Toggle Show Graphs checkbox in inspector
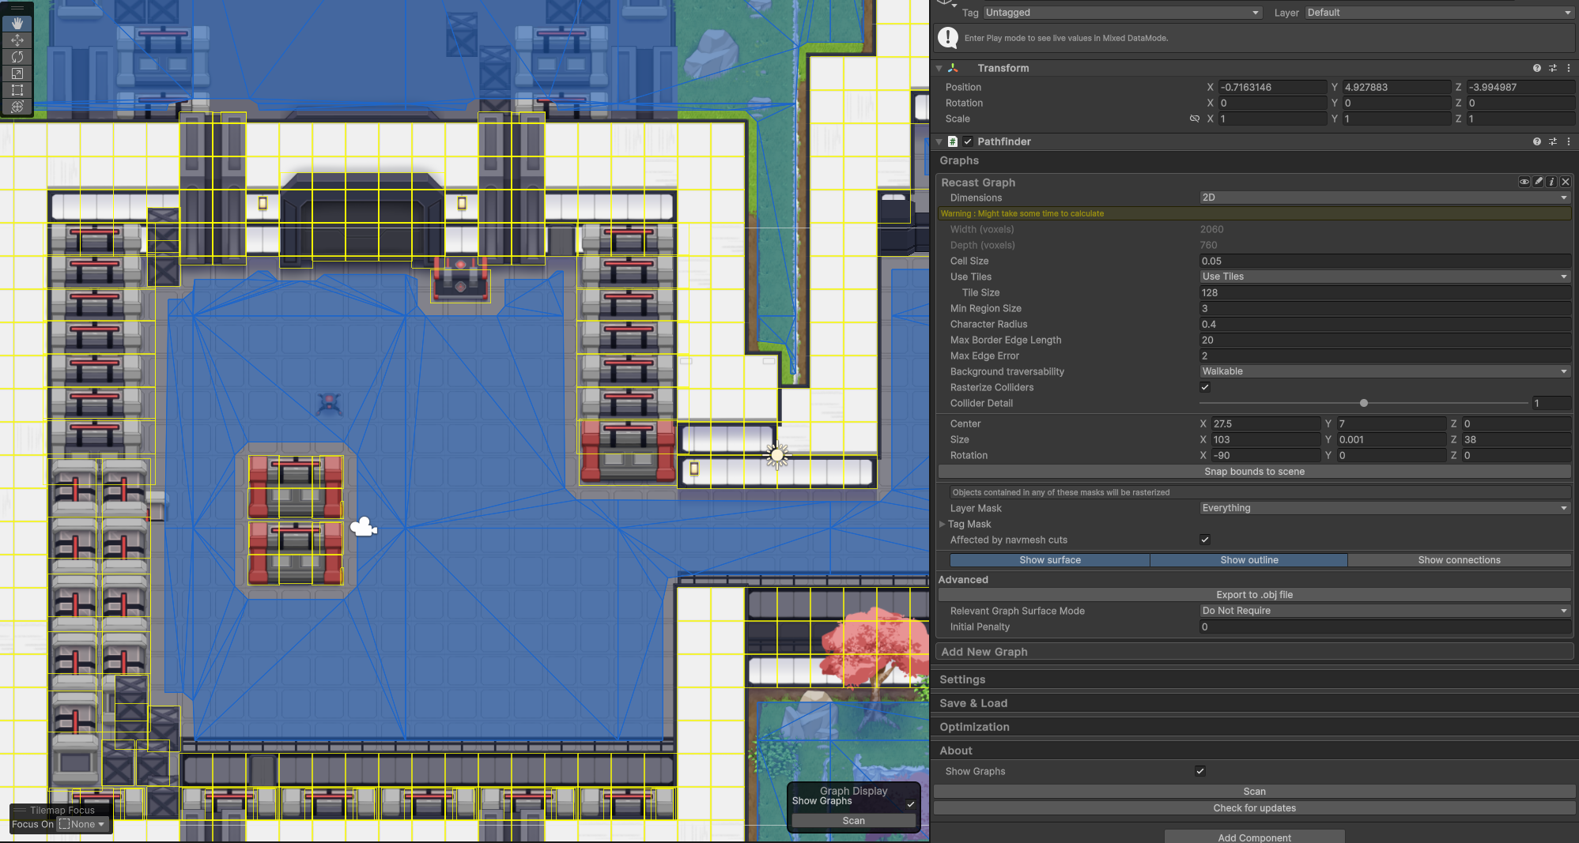The height and width of the screenshot is (843, 1579). tap(1200, 771)
